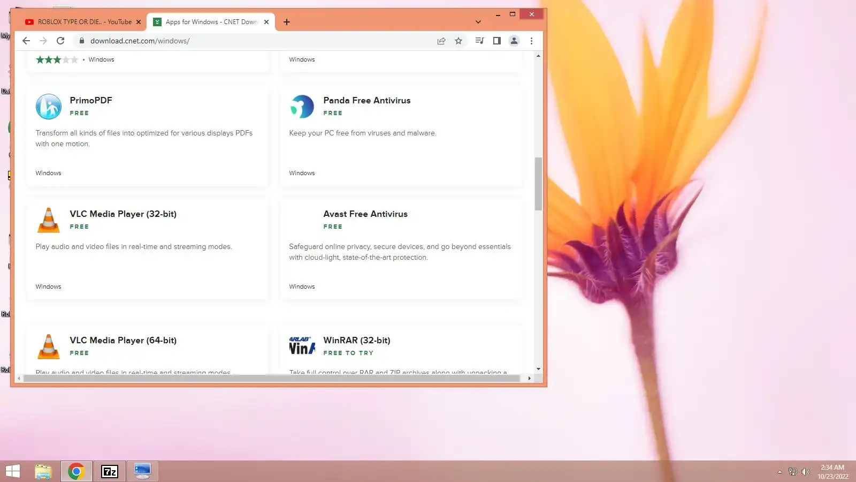Click VLC 32-bit 'Play audio and video' description
Image resolution: width=856 pixels, height=482 pixels.
[134, 246]
